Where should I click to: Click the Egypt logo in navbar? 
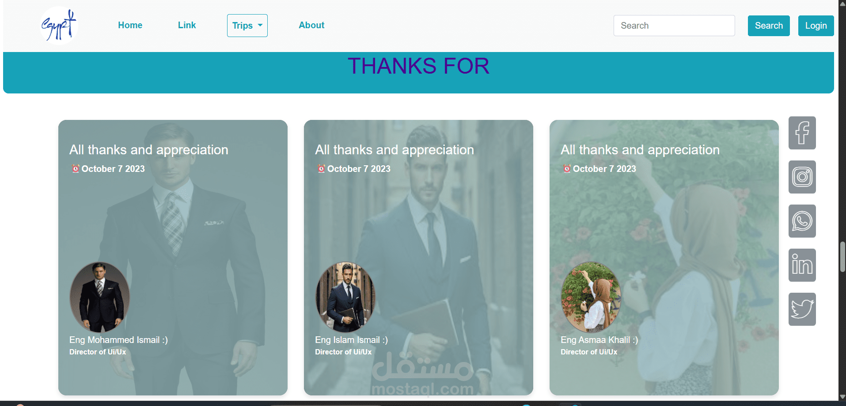pyautogui.click(x=59, y=26)
